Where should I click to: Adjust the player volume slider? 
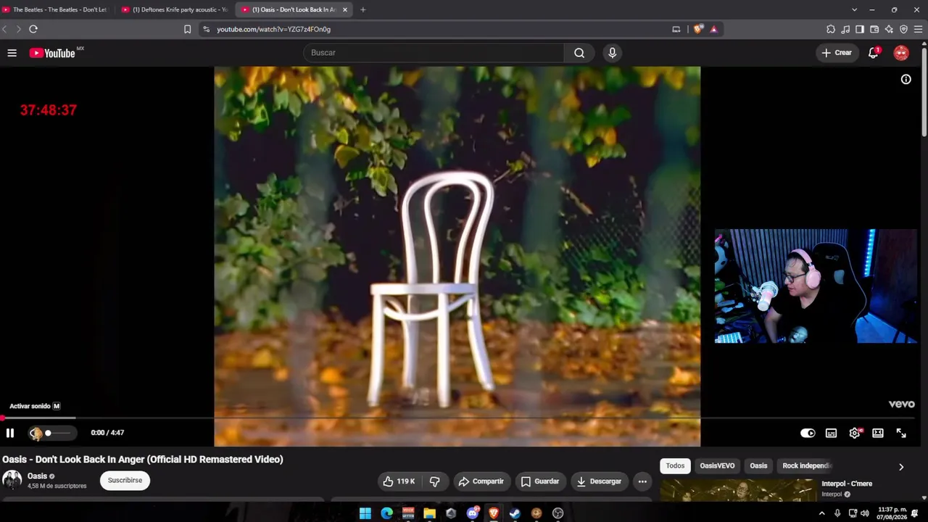(x=58, y=433)
